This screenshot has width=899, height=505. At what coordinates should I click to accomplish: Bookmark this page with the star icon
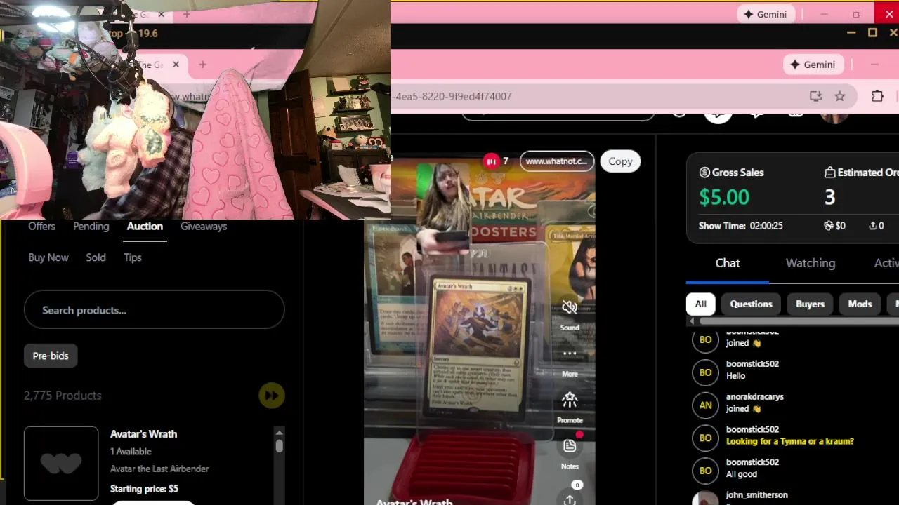point(840,96)
